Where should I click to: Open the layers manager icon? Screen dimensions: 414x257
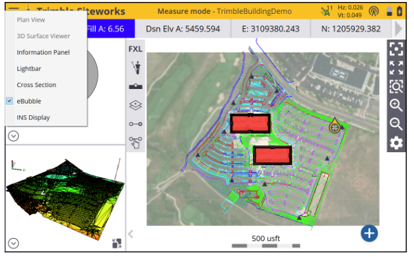click(135, 105)
